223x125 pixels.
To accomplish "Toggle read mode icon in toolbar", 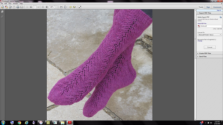I will pos(80,7).
